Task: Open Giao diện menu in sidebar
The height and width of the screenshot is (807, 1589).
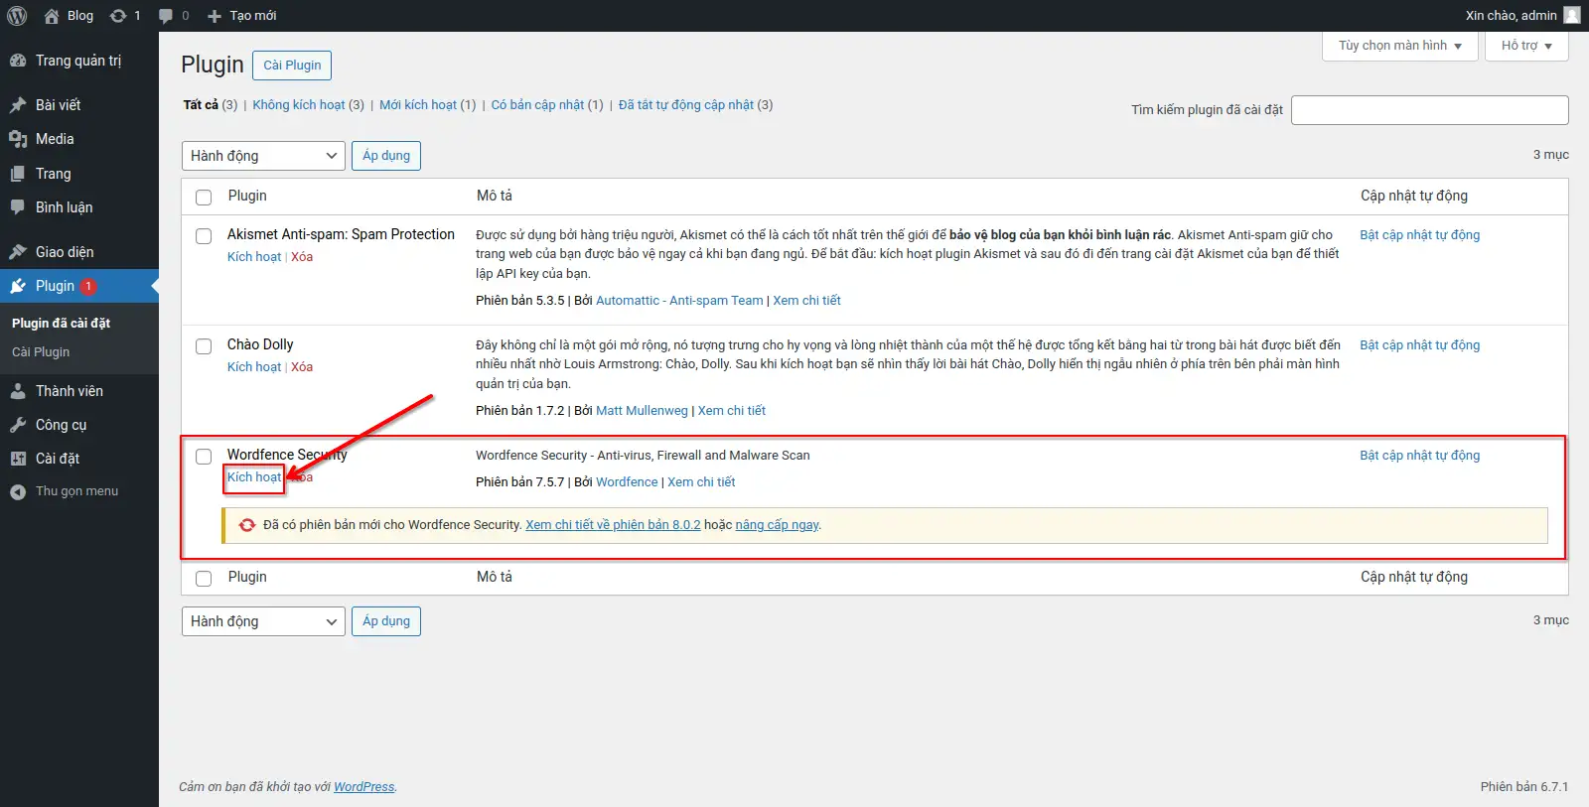Action: pos(65,252)
